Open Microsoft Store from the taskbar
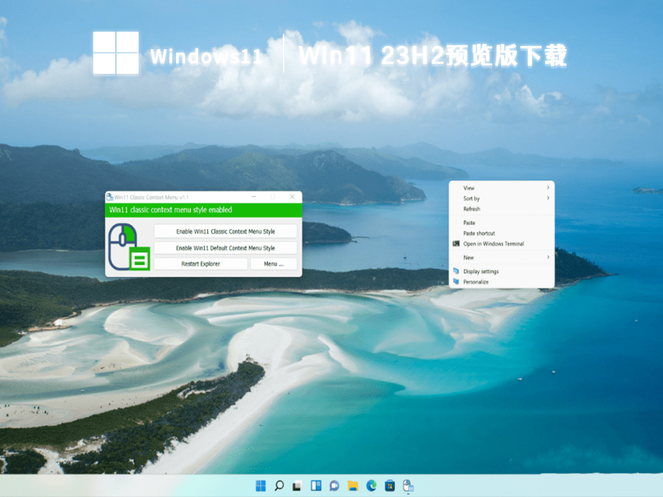Screen dimensions: 663x497 (388, 485)
